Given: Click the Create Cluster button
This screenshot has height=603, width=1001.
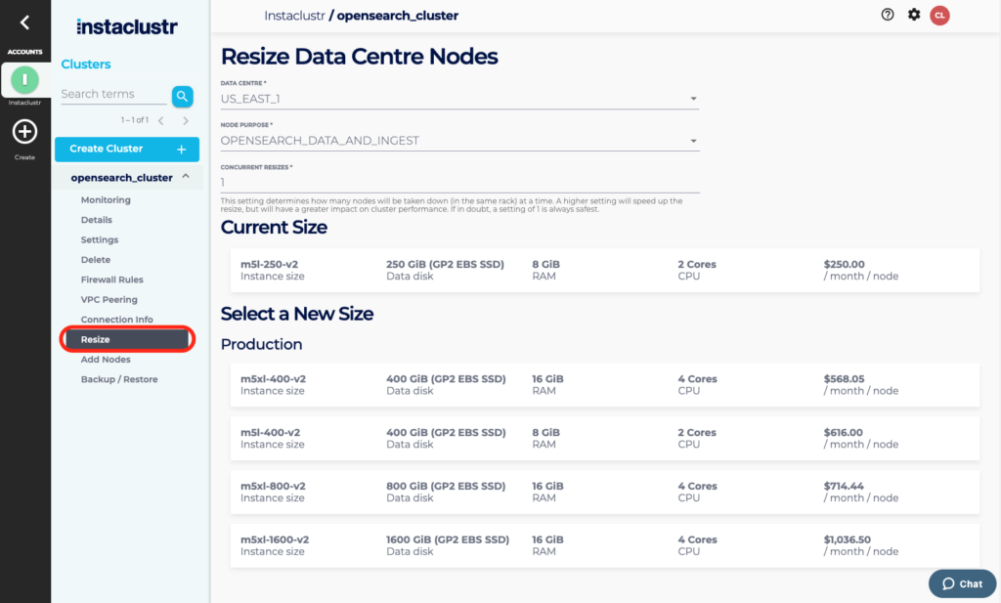Looking at the screenshot, I should [127, 149].
